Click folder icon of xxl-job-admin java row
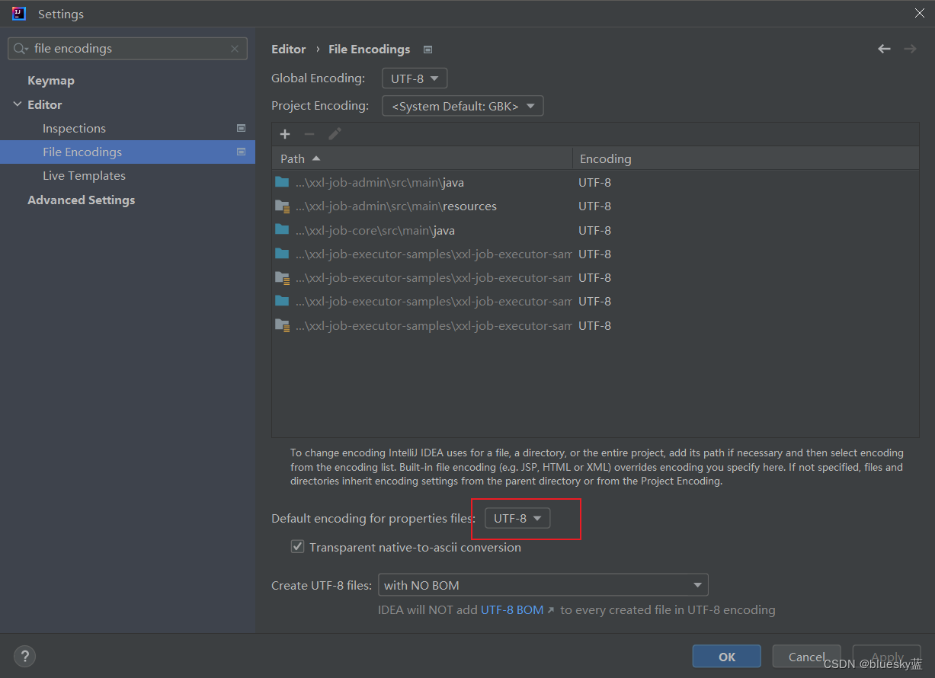 click(x=282, y=182)
